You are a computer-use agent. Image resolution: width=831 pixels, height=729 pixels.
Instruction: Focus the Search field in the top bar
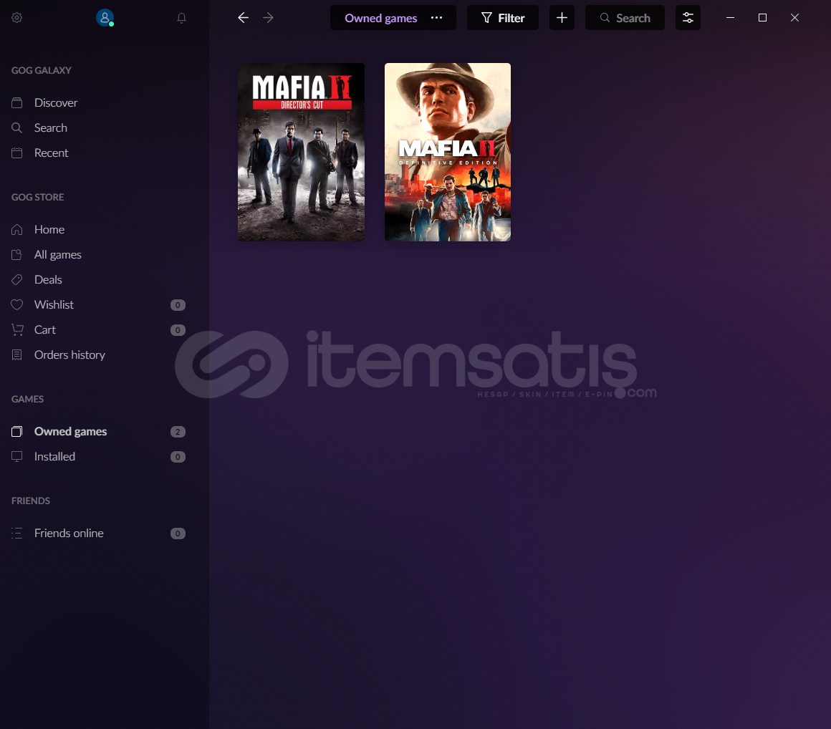pos(625,17)
